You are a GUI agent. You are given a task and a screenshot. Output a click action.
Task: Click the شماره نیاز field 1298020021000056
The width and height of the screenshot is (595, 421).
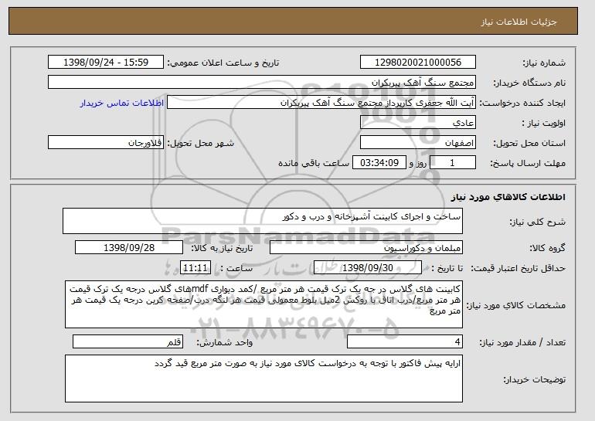[x=418, y=63]
